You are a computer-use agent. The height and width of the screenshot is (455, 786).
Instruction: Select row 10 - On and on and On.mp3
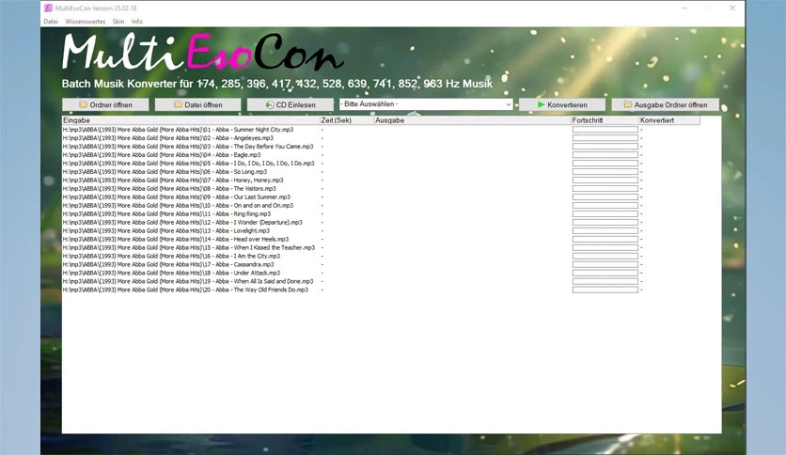coord(178,206)
